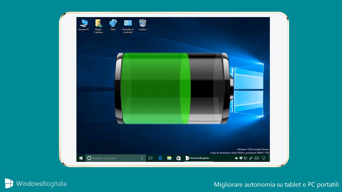Click the Cortana search box 'Chiedimi qualcosa'

116,158
